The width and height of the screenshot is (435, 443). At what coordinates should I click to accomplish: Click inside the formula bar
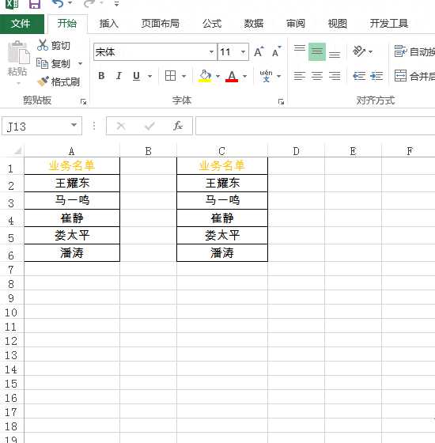pyautogui.click(x=316, y=126)
